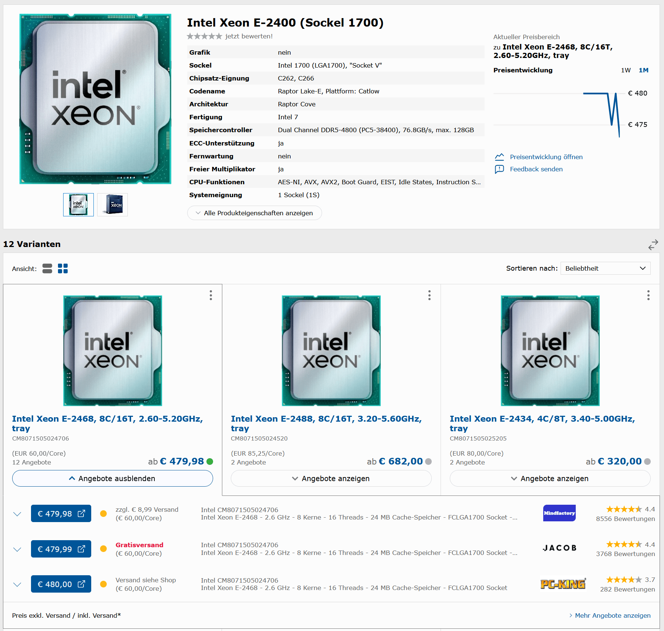Switch to list view layout icon
664x631 pixels.
tap(47, 268)
